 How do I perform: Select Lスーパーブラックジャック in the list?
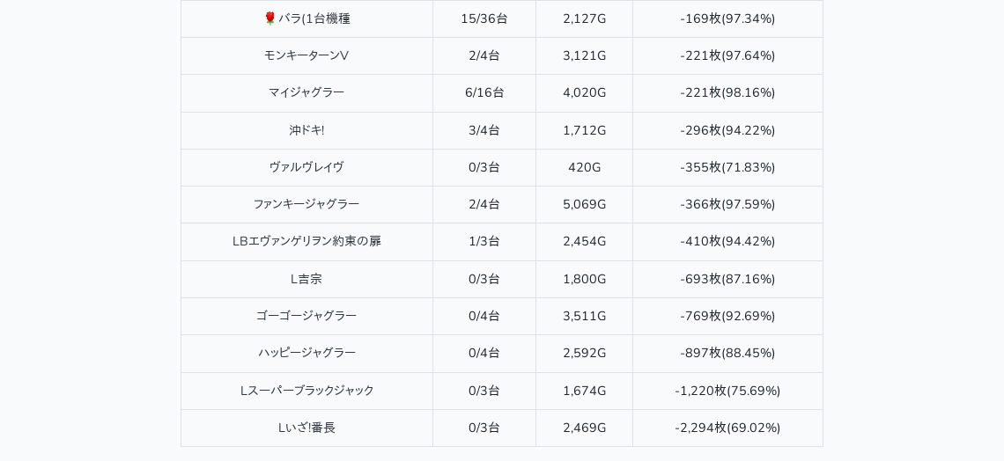(x=306, y=391)
